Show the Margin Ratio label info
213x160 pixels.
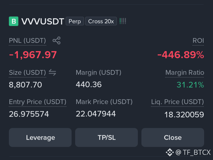click(x=185, y=72)
